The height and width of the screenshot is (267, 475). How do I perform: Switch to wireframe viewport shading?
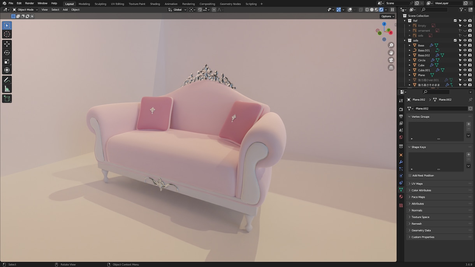[x=367, y=10]
